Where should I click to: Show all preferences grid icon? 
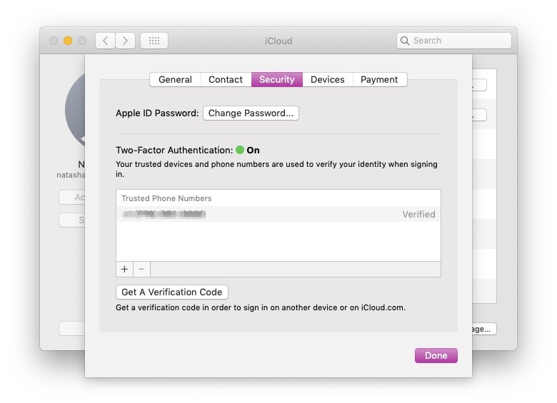[154, 41]
